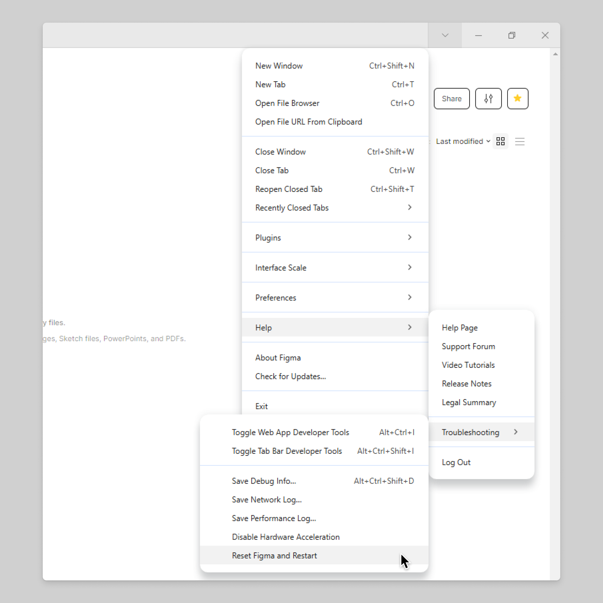Select Close Window menu item
Image resolution: width=603 pixels, height=603 pixels.
click(x=335, y=152)
